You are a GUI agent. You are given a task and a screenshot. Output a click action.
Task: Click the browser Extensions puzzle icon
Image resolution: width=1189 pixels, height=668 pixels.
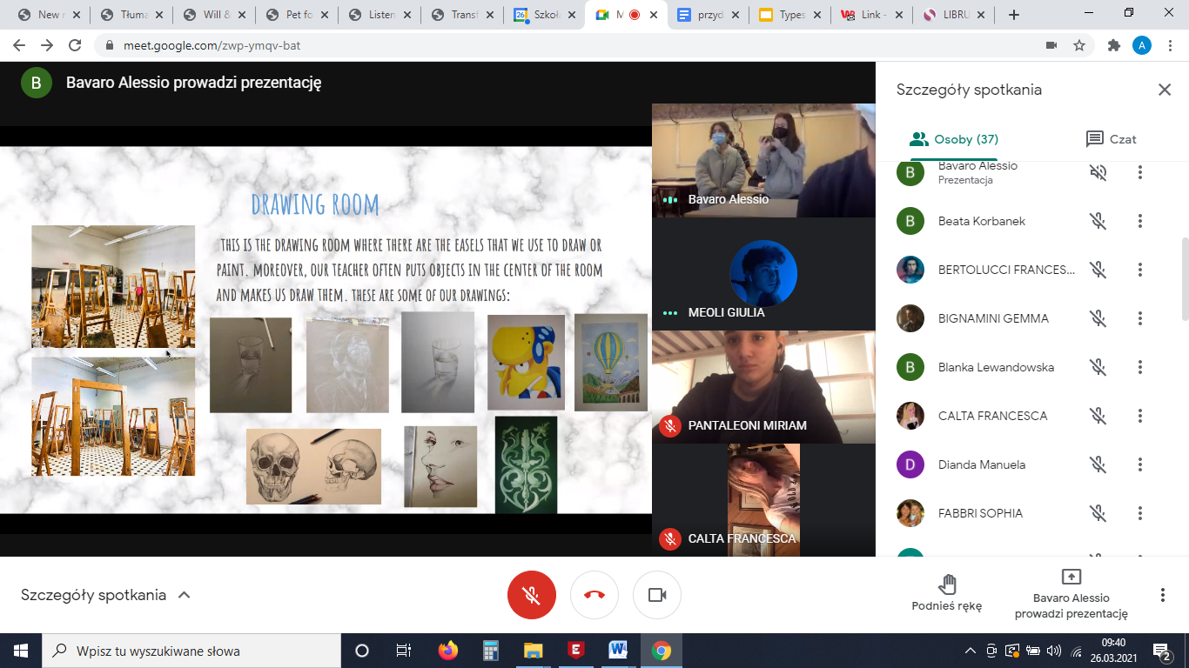click(x=1113, y=45)
